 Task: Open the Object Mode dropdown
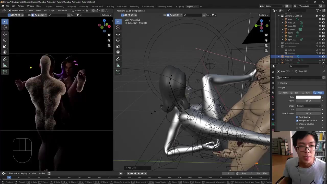click(x=17, y=10)
